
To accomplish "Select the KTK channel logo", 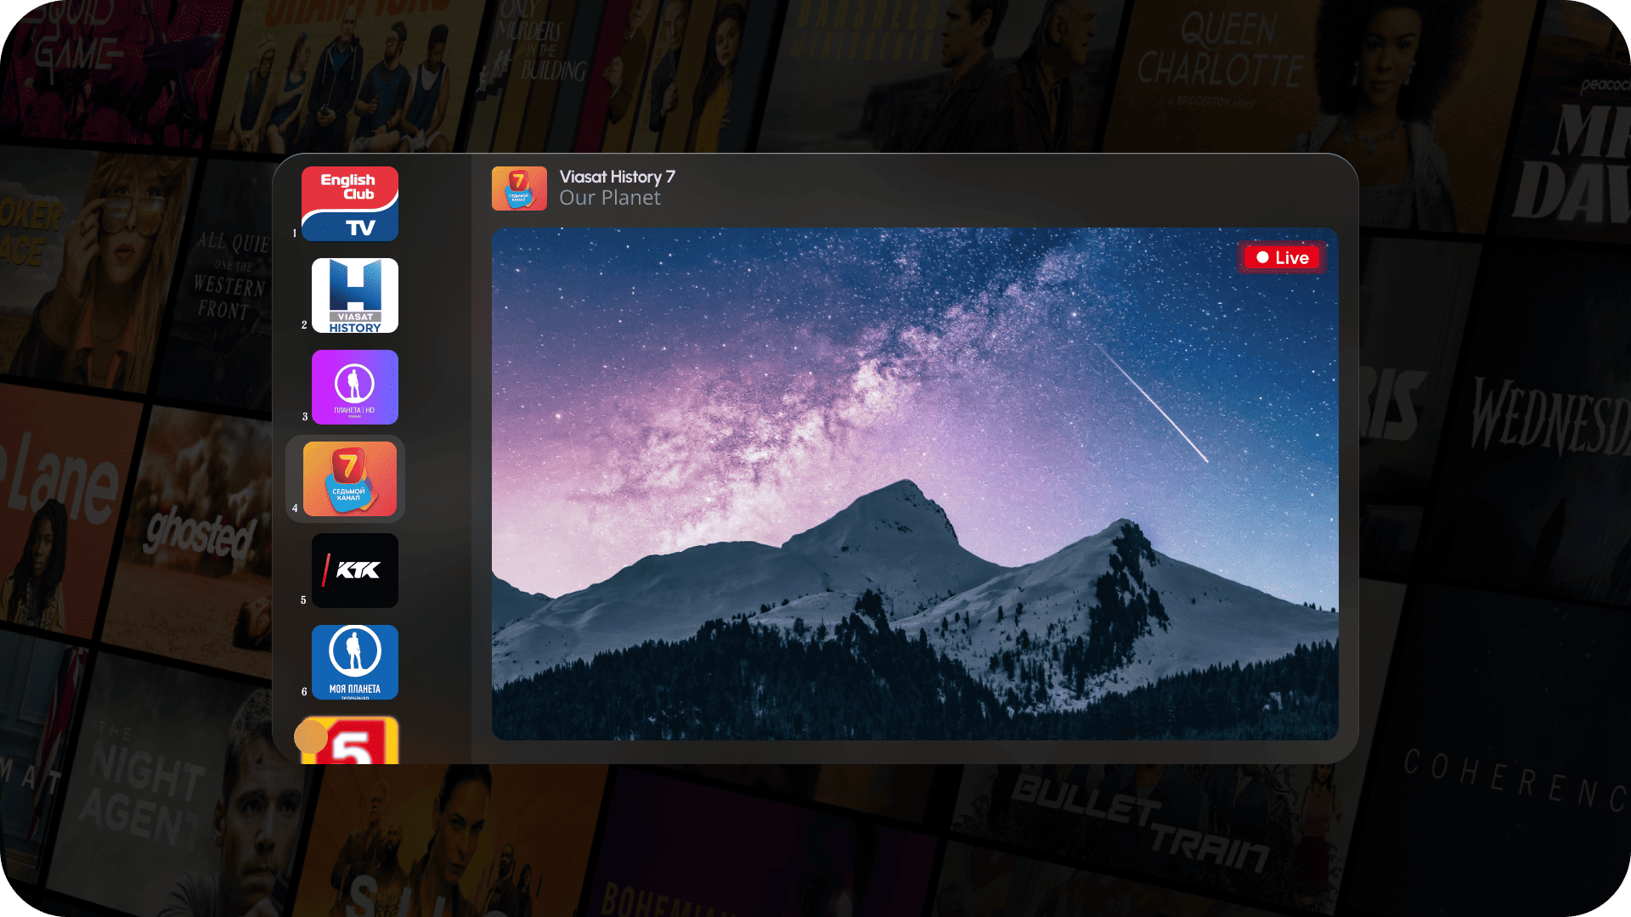I will coord(355,571).
